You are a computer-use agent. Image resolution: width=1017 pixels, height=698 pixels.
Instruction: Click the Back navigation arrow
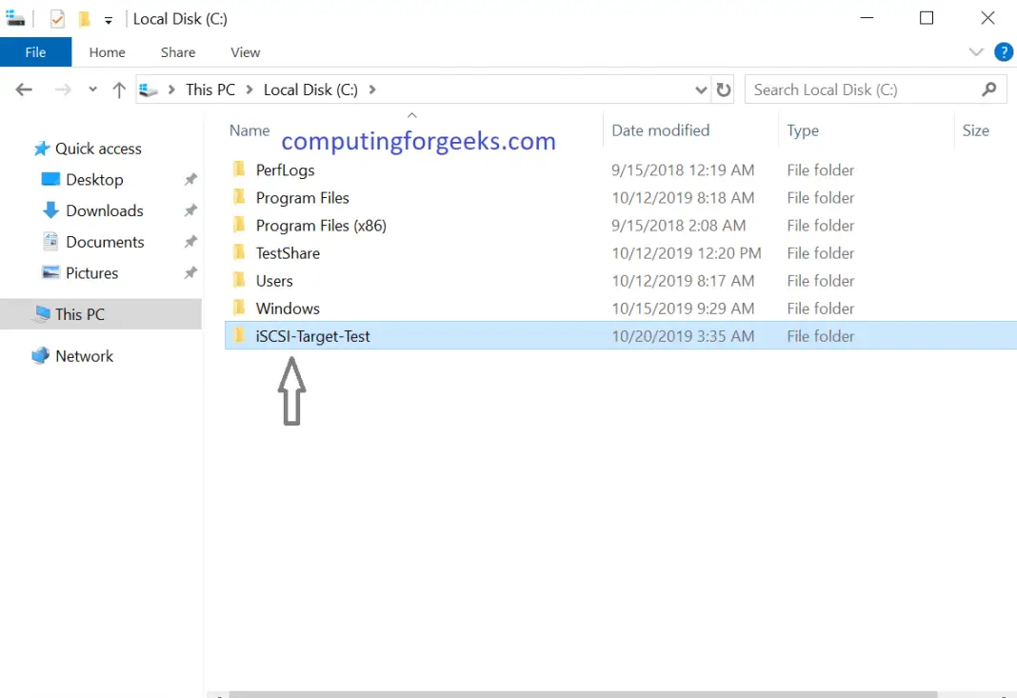point(25,90)
